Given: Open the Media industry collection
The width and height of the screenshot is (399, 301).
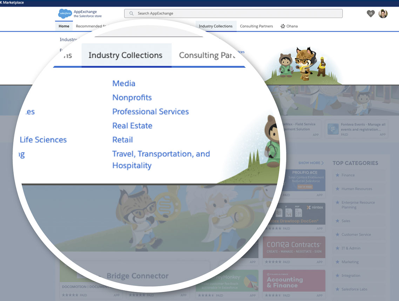Looking at the screenshot, I should coord(123,83).
